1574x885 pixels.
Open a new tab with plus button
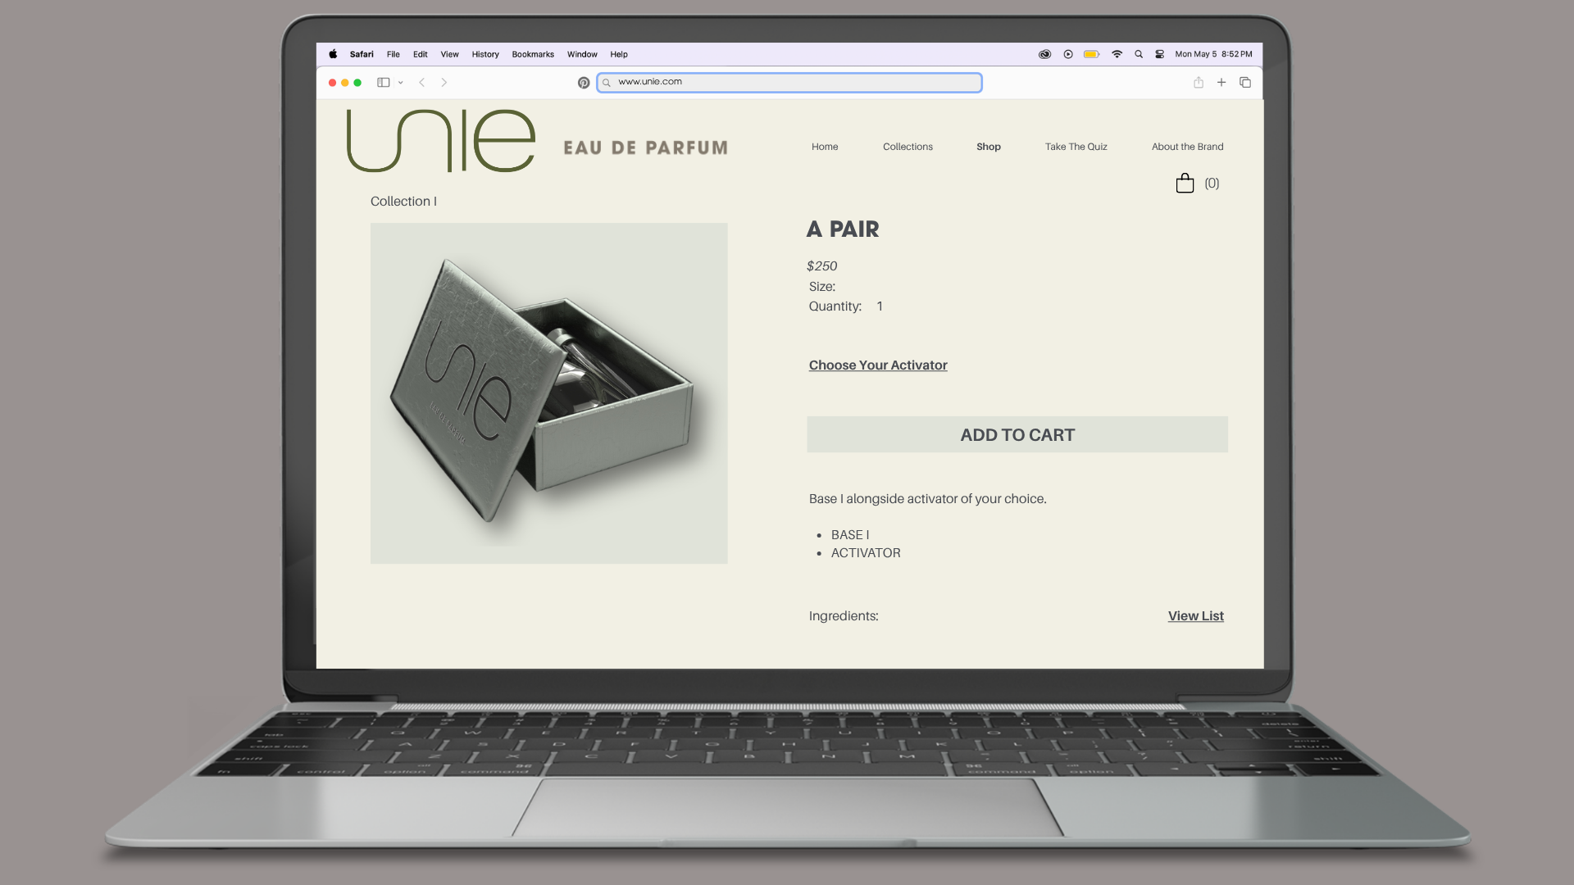[1221, 82]
